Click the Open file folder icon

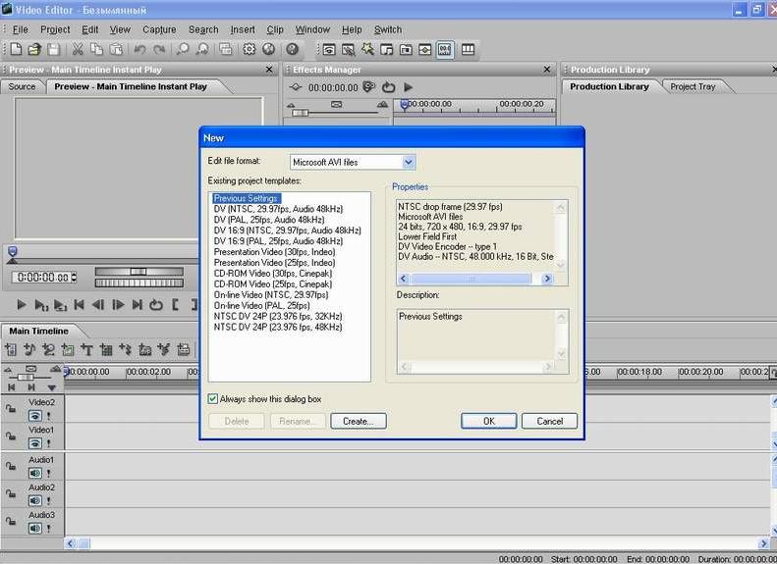[34, 49]
